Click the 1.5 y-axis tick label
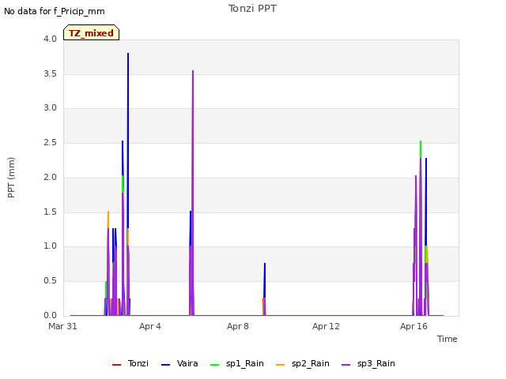The width and height of the screenshot is (506, 379). click(x=50, y=212)
